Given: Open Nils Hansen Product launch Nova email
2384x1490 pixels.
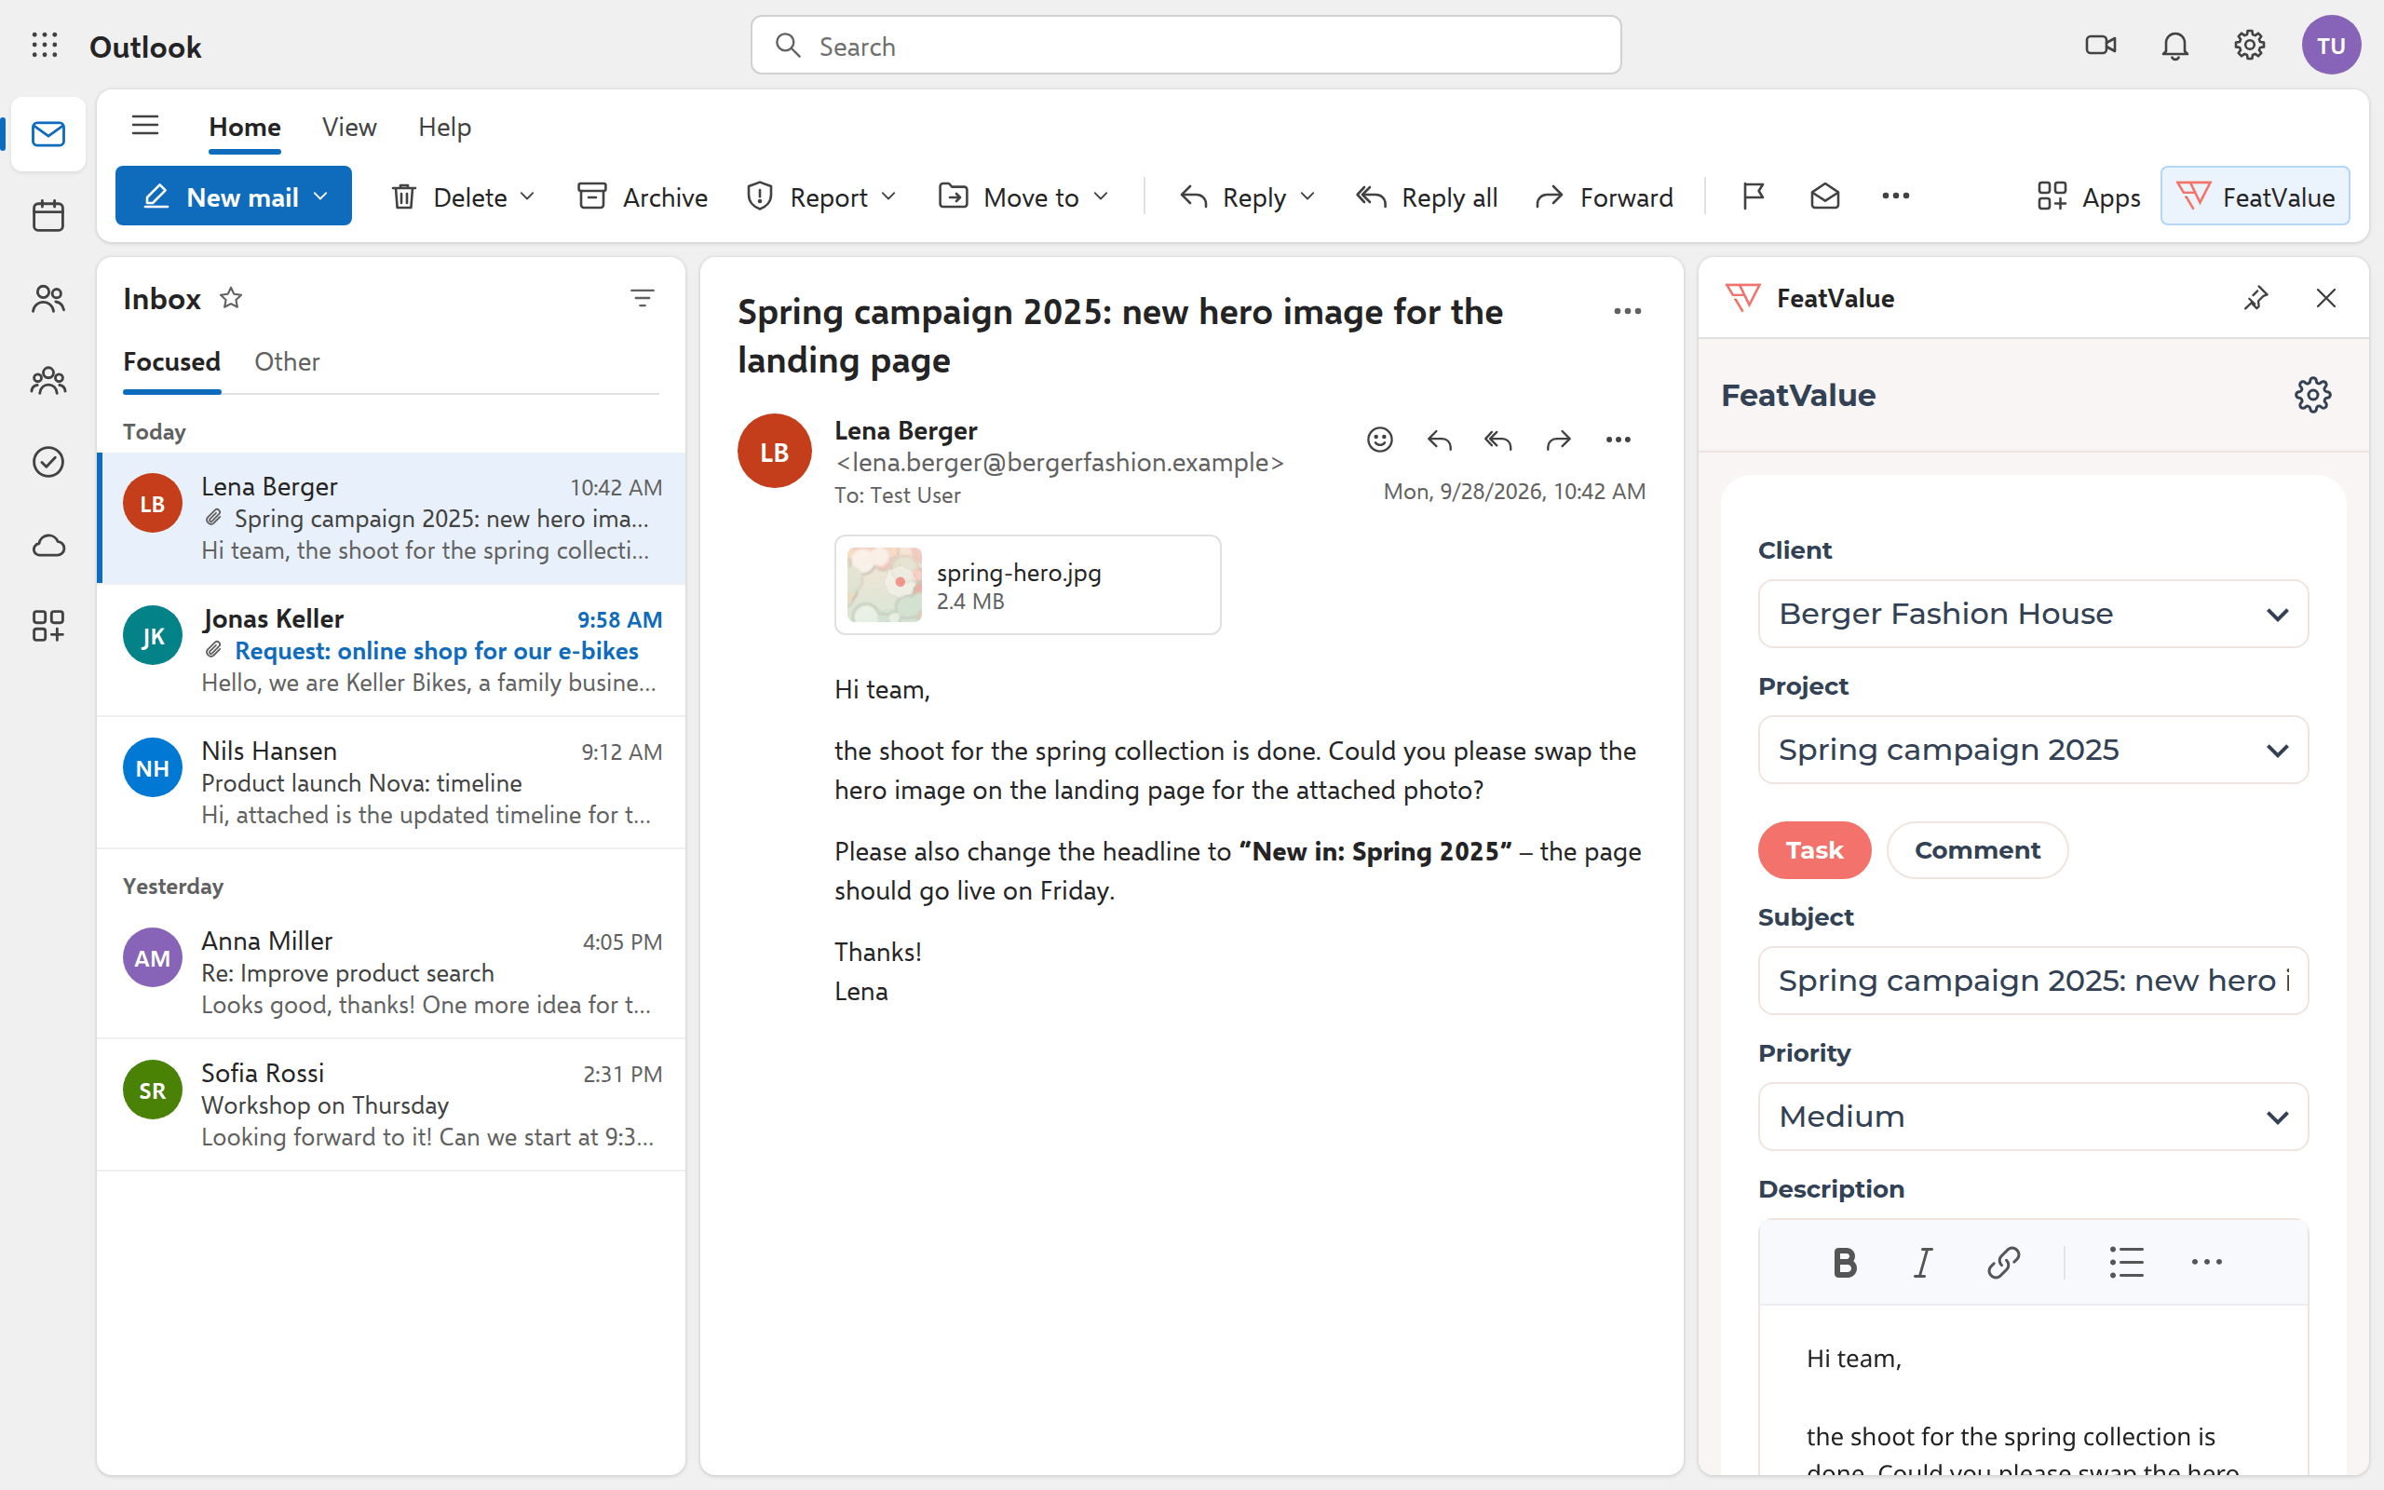Looking at the screenshot, I should pos(391,782).
